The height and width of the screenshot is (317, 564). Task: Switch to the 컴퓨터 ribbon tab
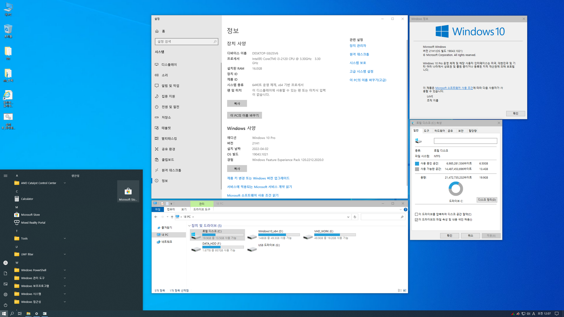(171, 209)
